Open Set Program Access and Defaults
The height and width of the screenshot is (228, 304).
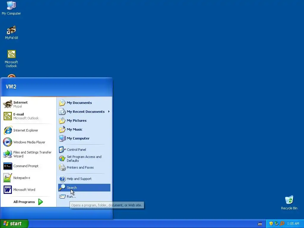coord(84,159)
